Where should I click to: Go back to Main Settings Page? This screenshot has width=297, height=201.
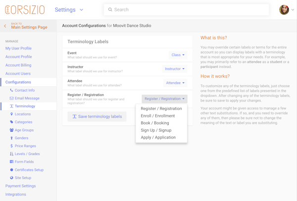pyautogui.click(x=29, y=26)
